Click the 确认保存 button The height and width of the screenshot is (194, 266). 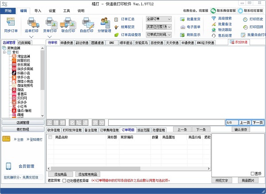click(x=241, y=130)
